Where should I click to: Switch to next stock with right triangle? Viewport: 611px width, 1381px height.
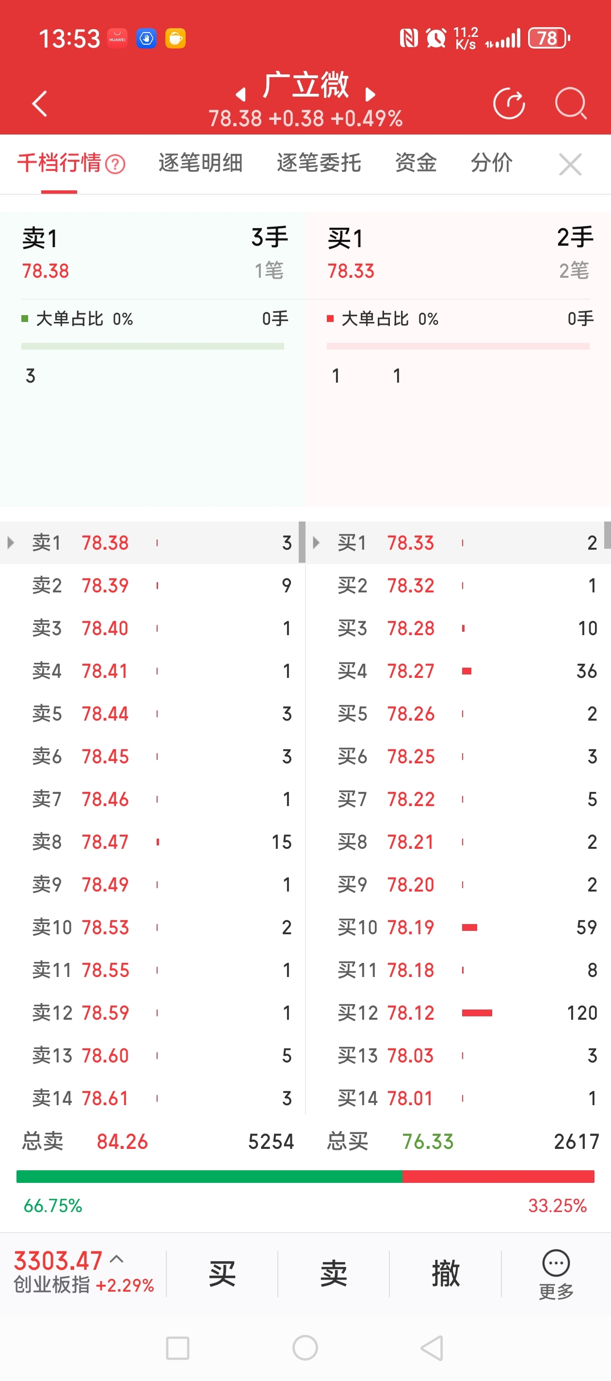(370, 95)
